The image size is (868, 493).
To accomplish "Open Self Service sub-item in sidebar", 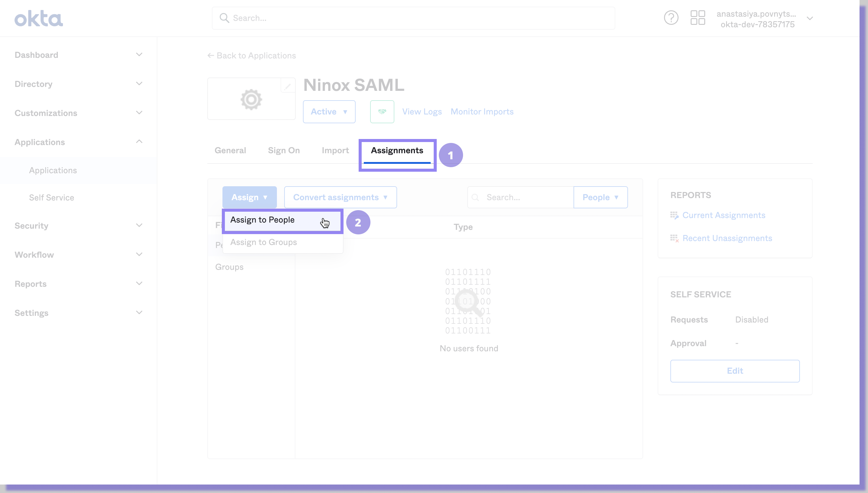I will point(51,197).
